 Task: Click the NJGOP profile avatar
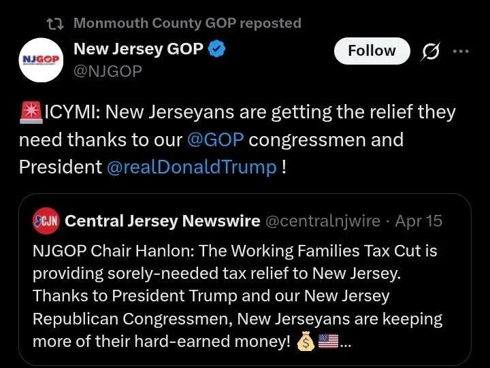point(40,59)
